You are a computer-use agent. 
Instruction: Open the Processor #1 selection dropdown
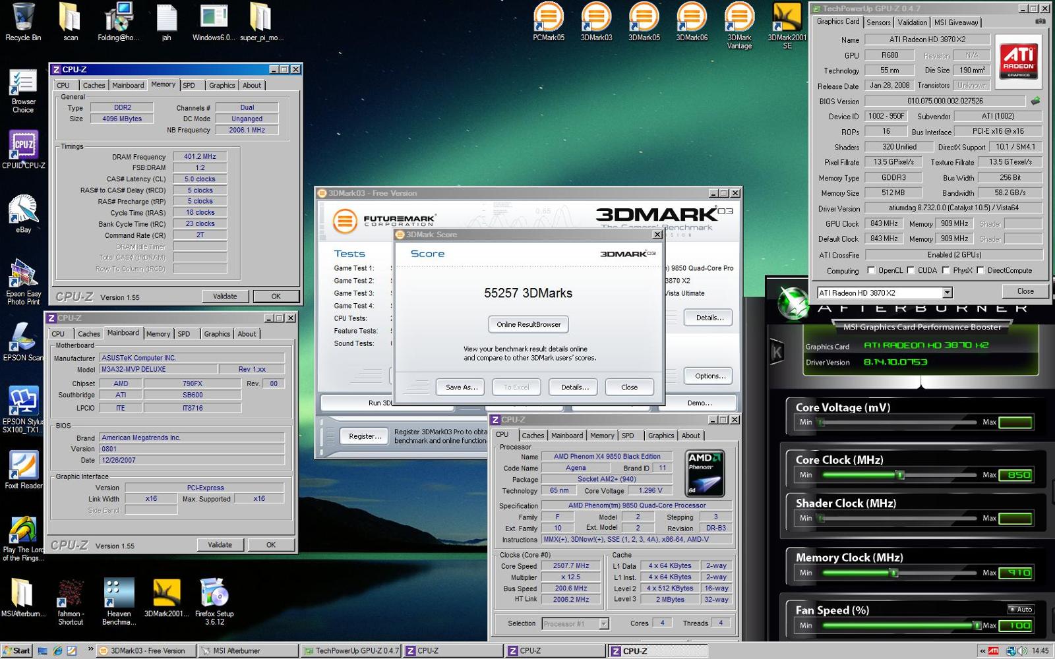pyautogui.click(x=603, y=623)
